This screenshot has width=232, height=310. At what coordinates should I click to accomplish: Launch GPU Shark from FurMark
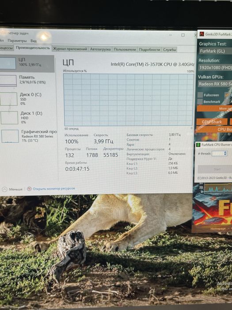pos(212,122)
